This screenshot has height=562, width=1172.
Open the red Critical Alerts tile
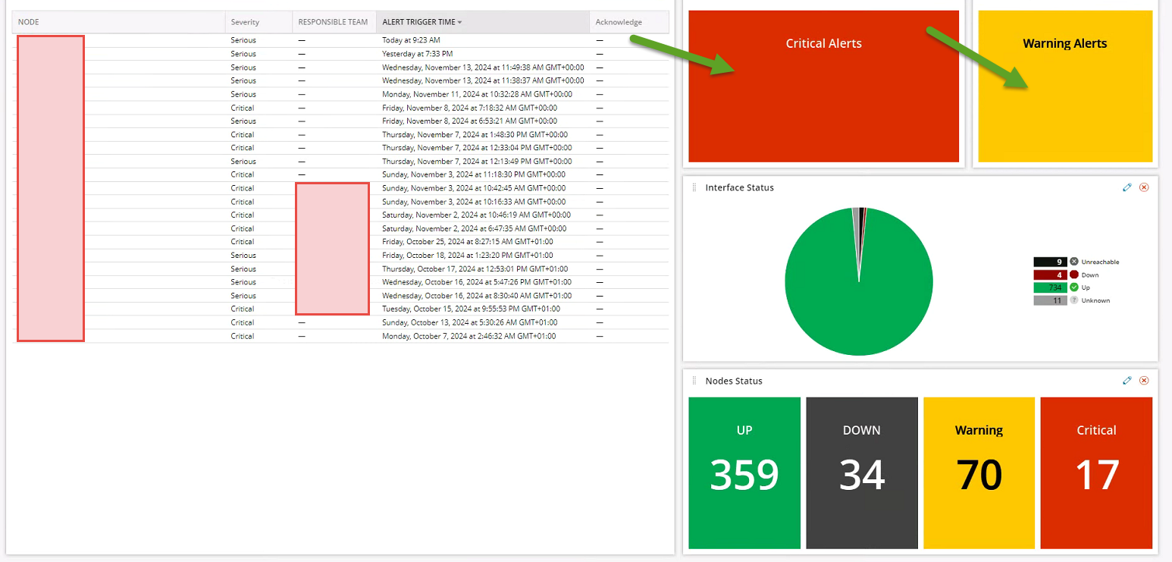[823, 86]
